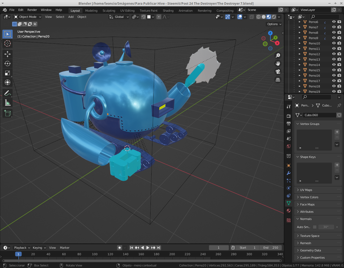The width and height of the screenshot is (344, 268).
Task: Open the Render menu
Action: coord(32,10)
